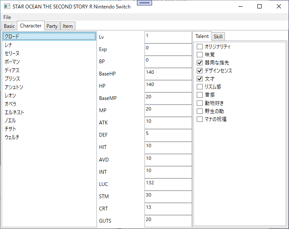
Task: Edit the ATK value field
Action: pos(168,123)
